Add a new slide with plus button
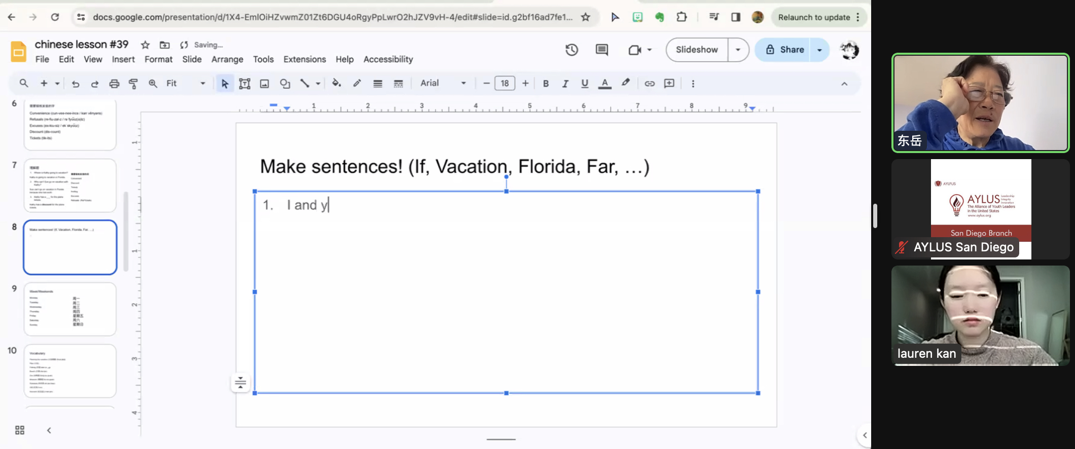Screen dimensions: 1075x449 point(44,83)
